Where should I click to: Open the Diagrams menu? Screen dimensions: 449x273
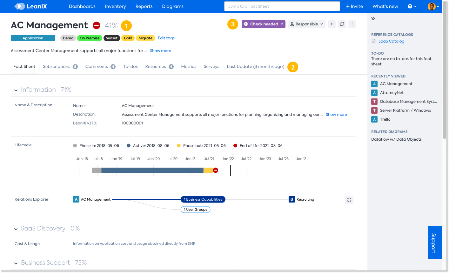tap(173, 6)
